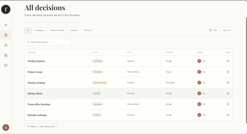This screenshot has height=134, width=247.
Task: Click '3d ago' updated time
Action: pyautogui.click(x=169, y=93)
